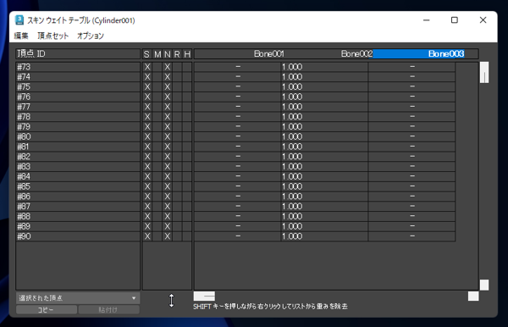The image size is (508, 327).
Task: Click the 貼り付け button
Action: 109,310
